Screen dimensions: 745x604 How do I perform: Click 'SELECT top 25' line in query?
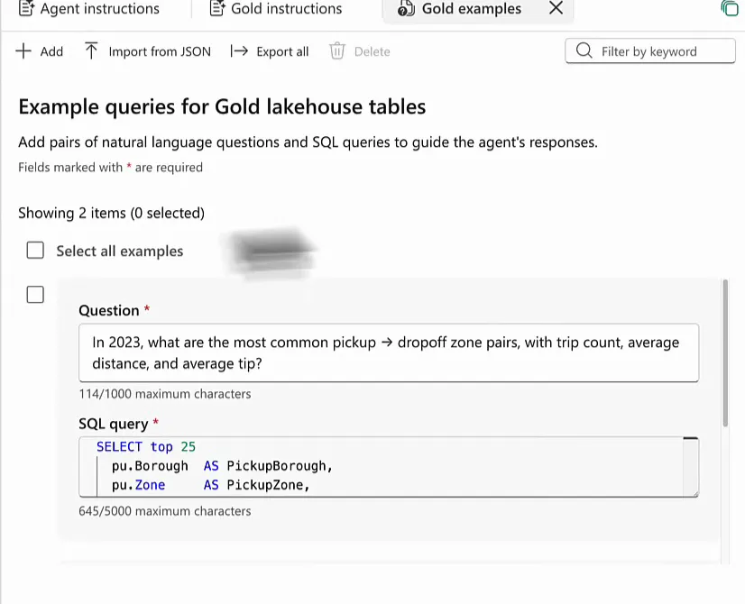[x=146, y=447]
